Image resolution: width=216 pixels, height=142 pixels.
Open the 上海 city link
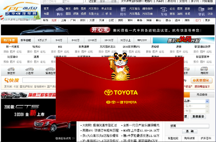click(x=63, y=21)
